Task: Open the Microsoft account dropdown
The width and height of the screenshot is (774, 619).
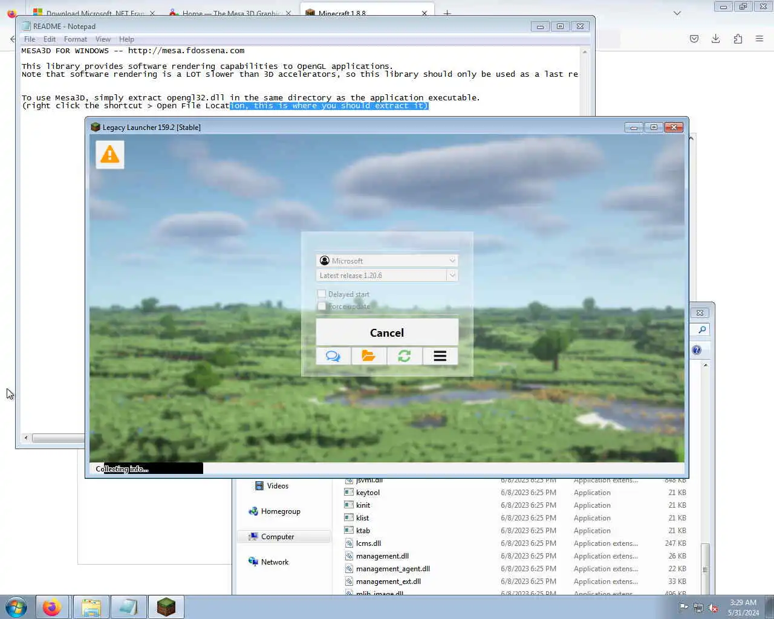Action: click(387, 261)
